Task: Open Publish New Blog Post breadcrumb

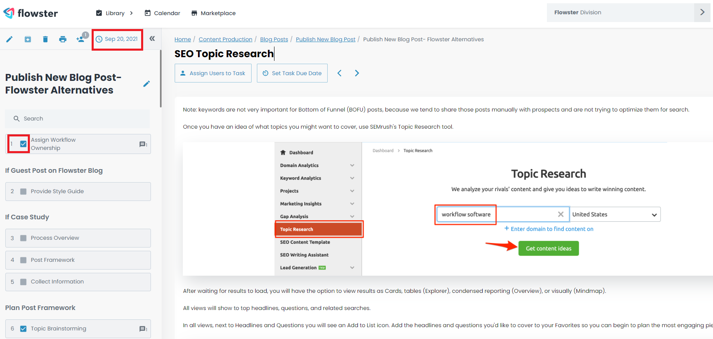Action: pos(326,39)
